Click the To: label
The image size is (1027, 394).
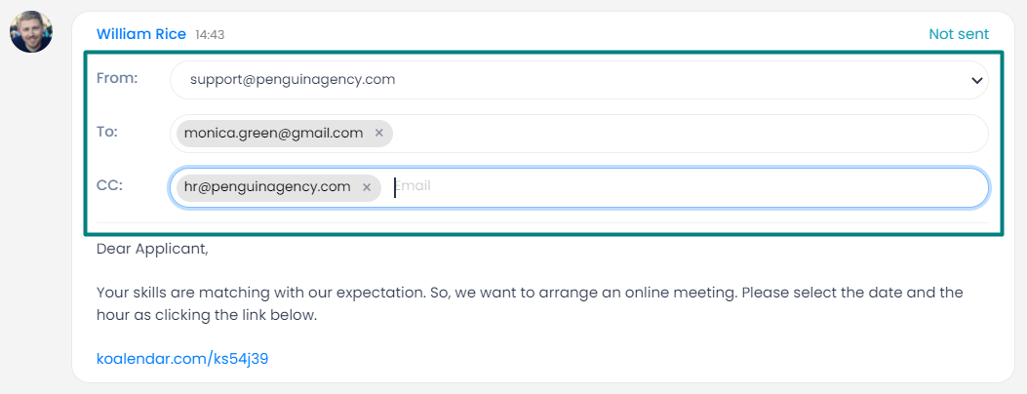pyautogui.click(x=107, y=132)
